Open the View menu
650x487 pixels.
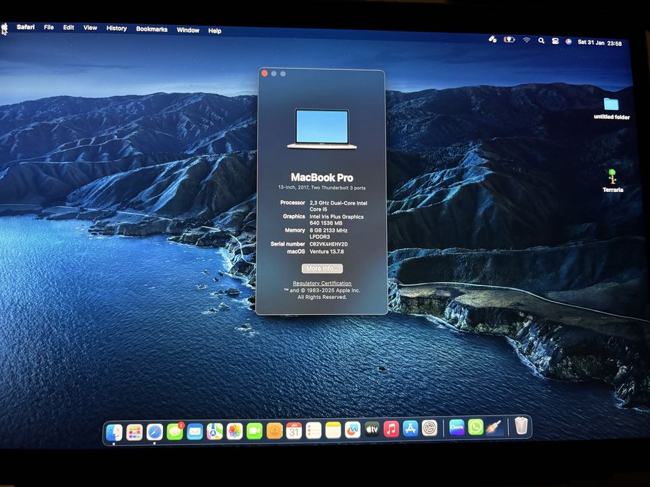tap(90, 28)
